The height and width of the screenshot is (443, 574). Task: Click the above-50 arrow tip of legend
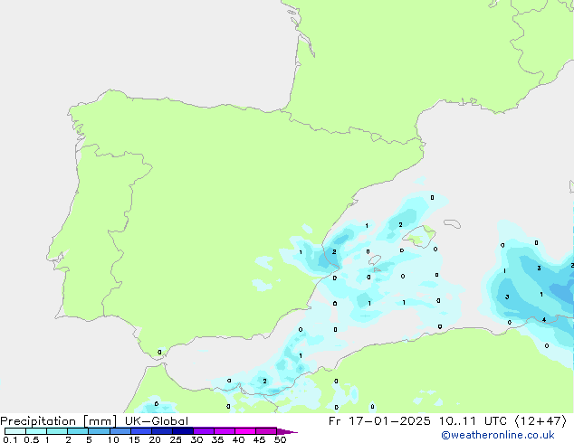(x=287, y=431)
